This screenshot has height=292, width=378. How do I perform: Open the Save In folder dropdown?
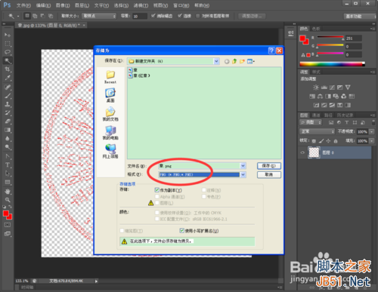(x=216, y=61)
